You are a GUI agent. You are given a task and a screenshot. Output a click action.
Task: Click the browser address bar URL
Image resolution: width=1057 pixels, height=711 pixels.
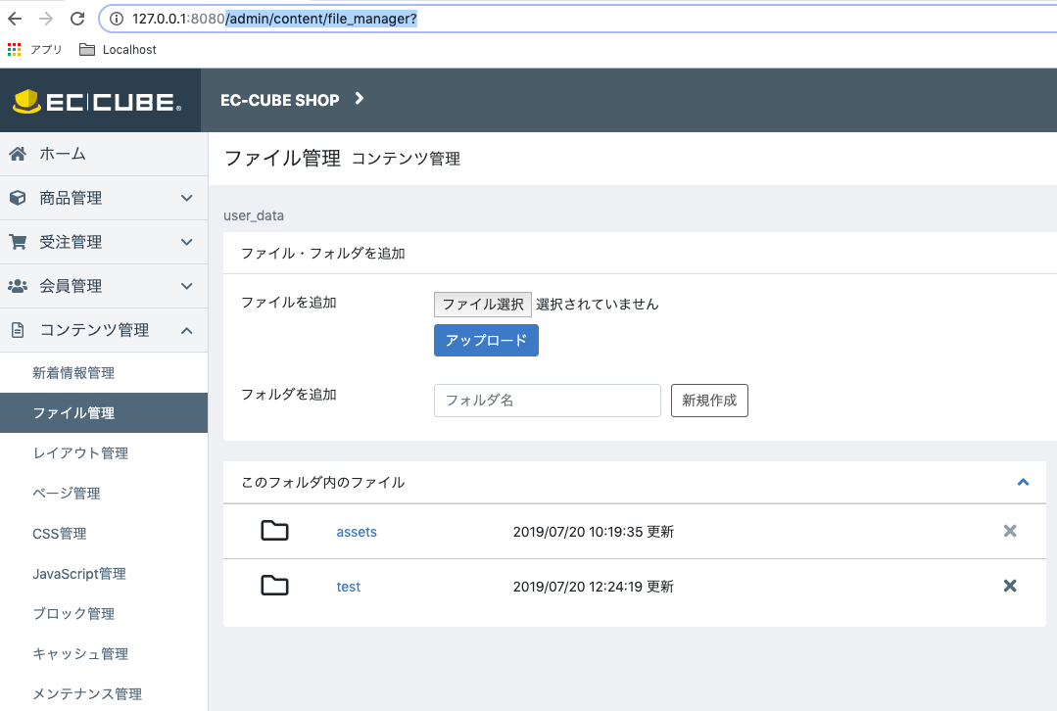click(x=274, y=19)
